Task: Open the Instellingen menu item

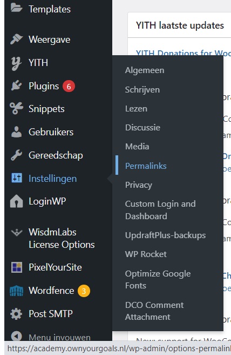Action: (x=52, y=179)
